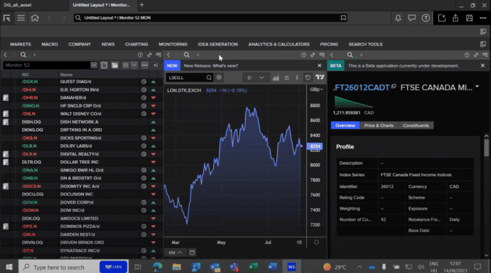
Task: Open the hamburger main menu
Action: tap(21, 18)
